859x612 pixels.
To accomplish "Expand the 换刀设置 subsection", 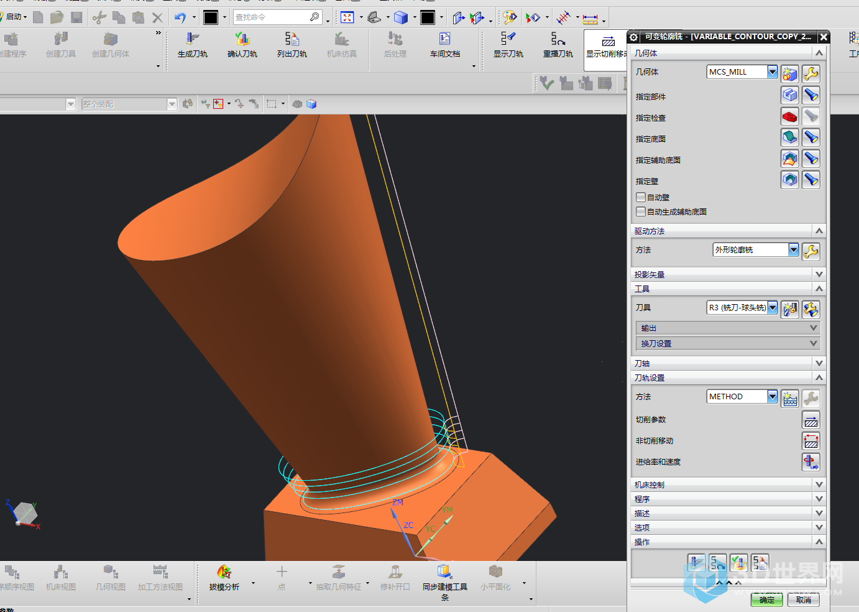I will 728,343.
